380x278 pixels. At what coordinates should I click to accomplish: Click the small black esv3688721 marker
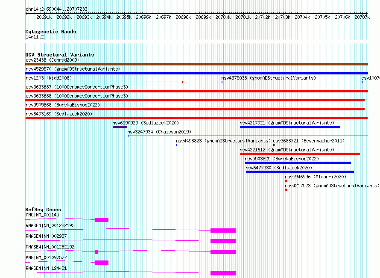click(x=274, y=145)
